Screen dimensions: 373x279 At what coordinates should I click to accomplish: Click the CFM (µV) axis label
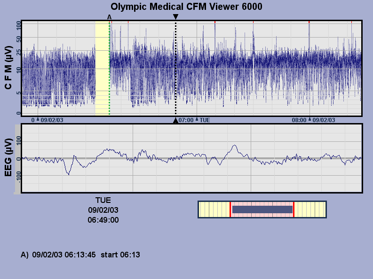pyautogui.click(x=8, y=68)
